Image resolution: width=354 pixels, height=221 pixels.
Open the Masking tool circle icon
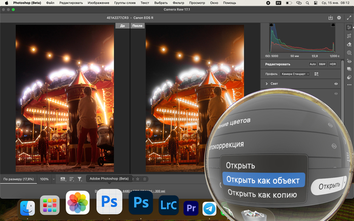point(349,52)
